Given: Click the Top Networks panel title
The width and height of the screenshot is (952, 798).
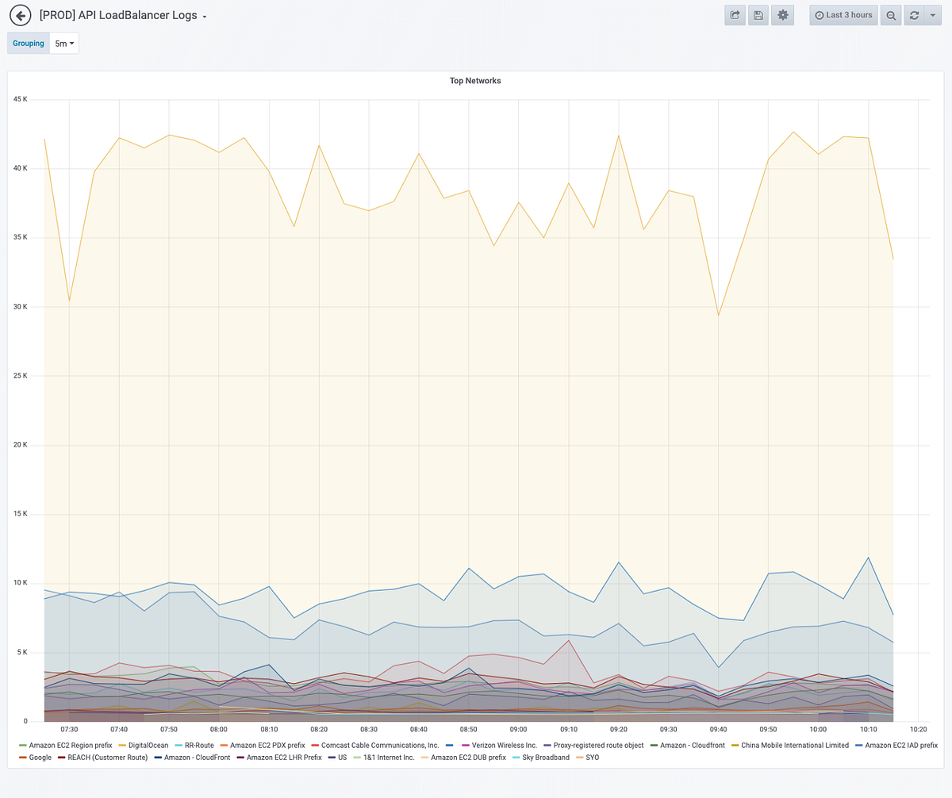Looking at the screenshot, I should click(475, 80).
